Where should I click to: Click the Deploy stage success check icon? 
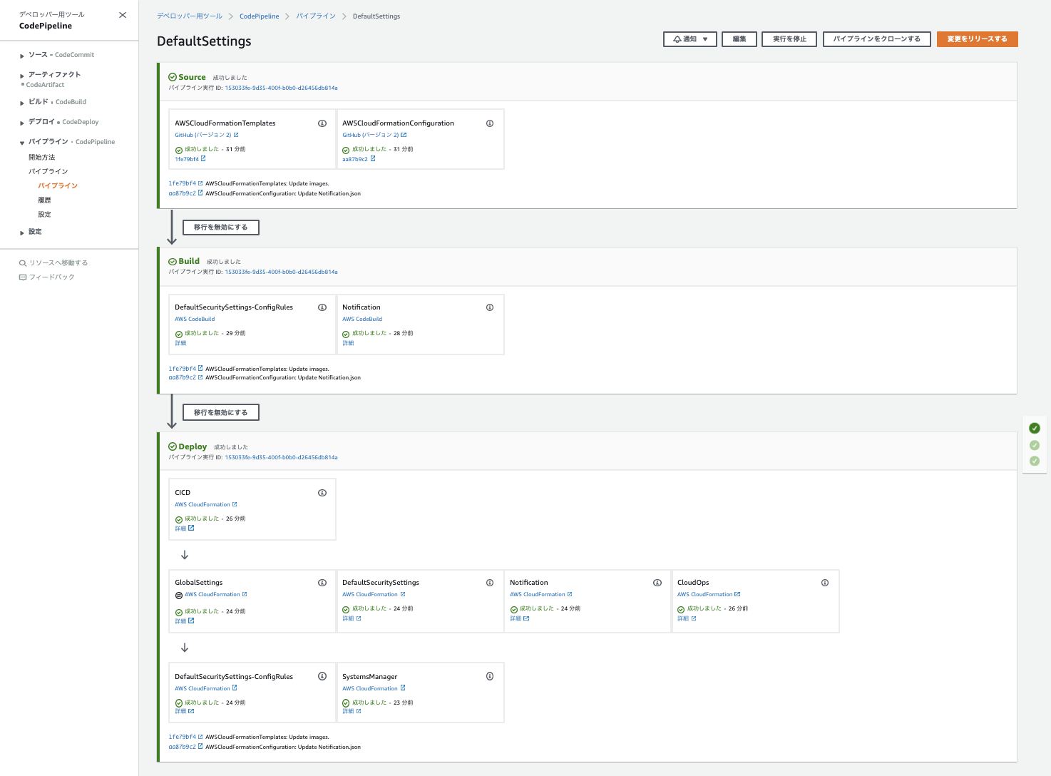pyautogui.click(x=173, y=446)
